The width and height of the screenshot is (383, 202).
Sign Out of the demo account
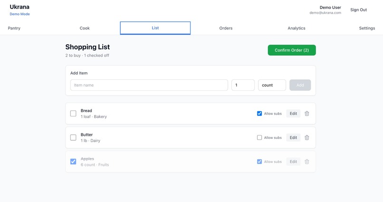click(359, 10)
